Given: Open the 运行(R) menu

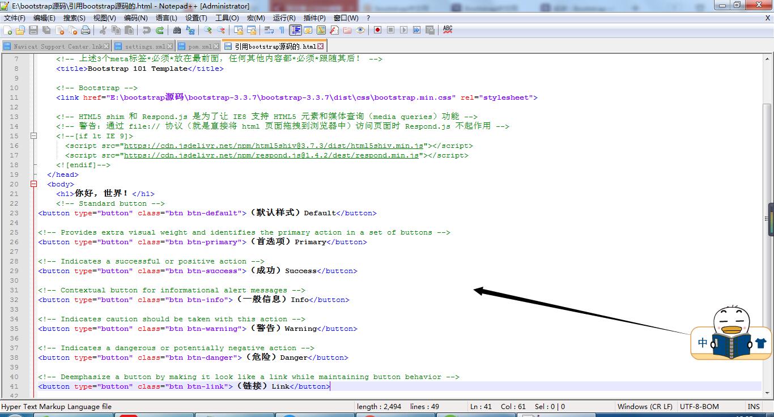Looking at the screenshot, I should [x=284, y=18].
